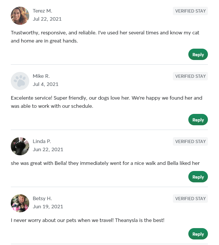Reply to Terez M.'s review

coord(198,54)
